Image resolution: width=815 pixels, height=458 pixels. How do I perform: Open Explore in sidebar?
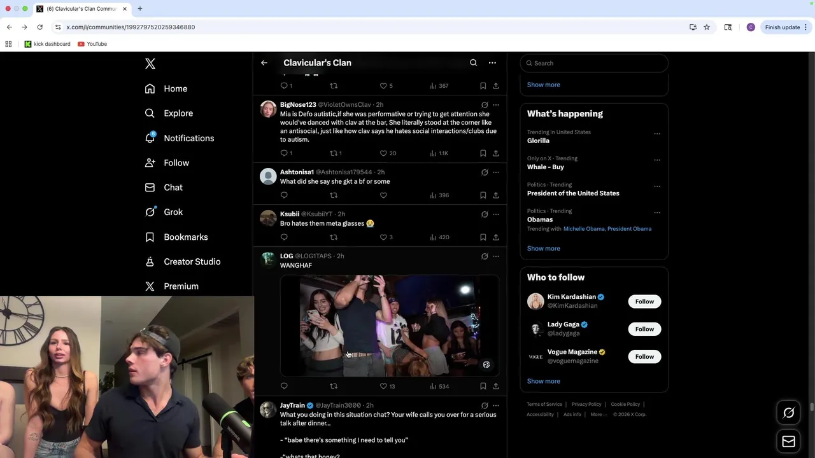click(169, 113)
